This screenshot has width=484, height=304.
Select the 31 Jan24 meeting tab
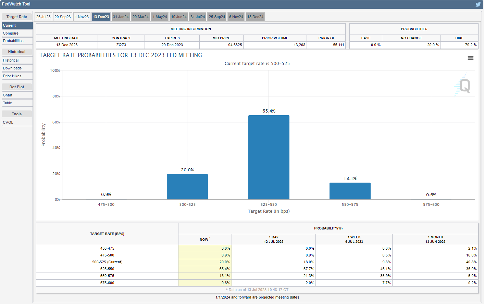(x=121, y=17)
